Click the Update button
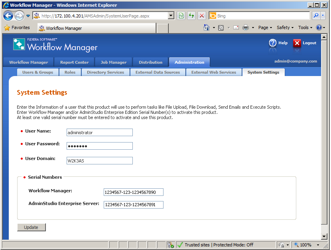 pyautogui.click(x=31, y=227)
